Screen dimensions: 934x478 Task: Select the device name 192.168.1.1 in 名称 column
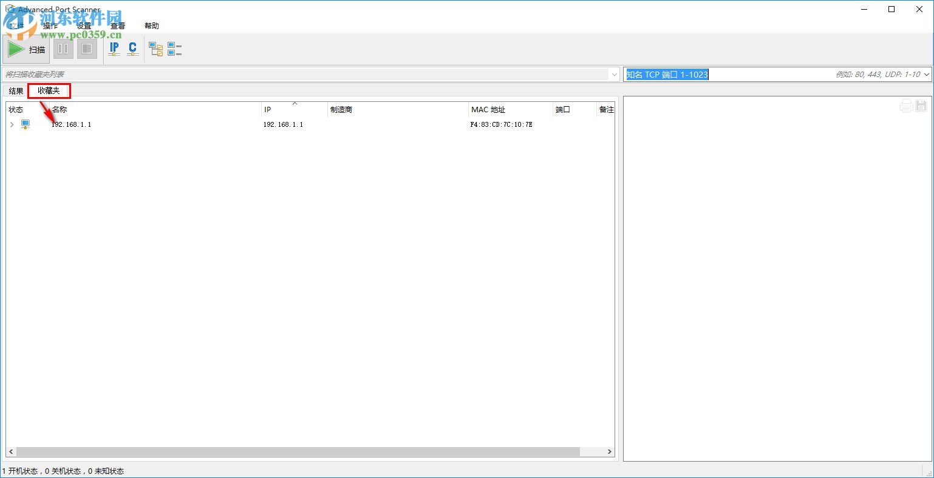click(x=71, y=124)
